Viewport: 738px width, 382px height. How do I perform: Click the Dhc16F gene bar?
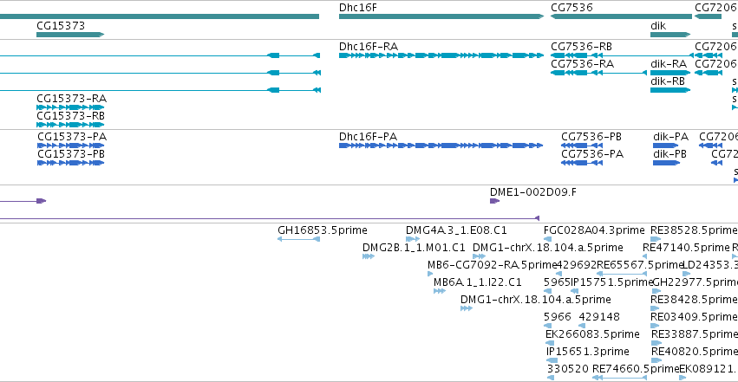click(441, 16)
